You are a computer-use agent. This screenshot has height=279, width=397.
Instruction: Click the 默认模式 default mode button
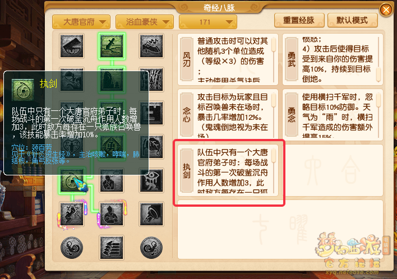pos(353,20)
